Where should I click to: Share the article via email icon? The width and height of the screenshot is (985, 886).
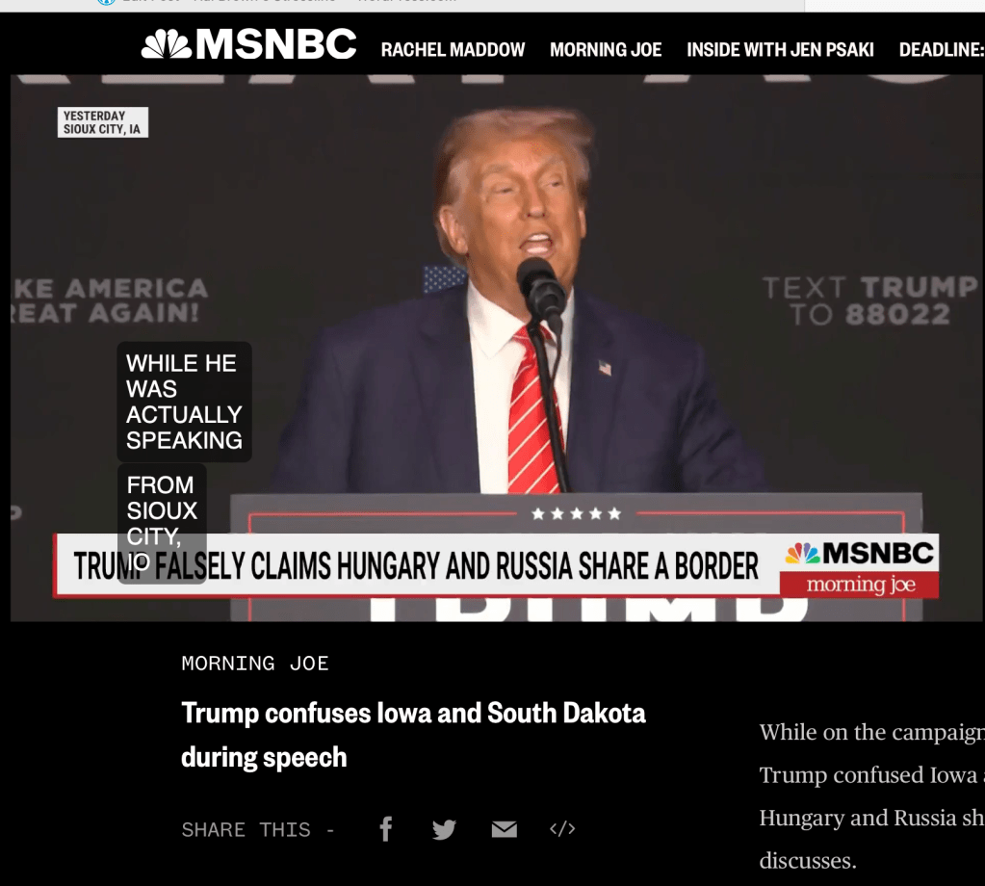504,829
